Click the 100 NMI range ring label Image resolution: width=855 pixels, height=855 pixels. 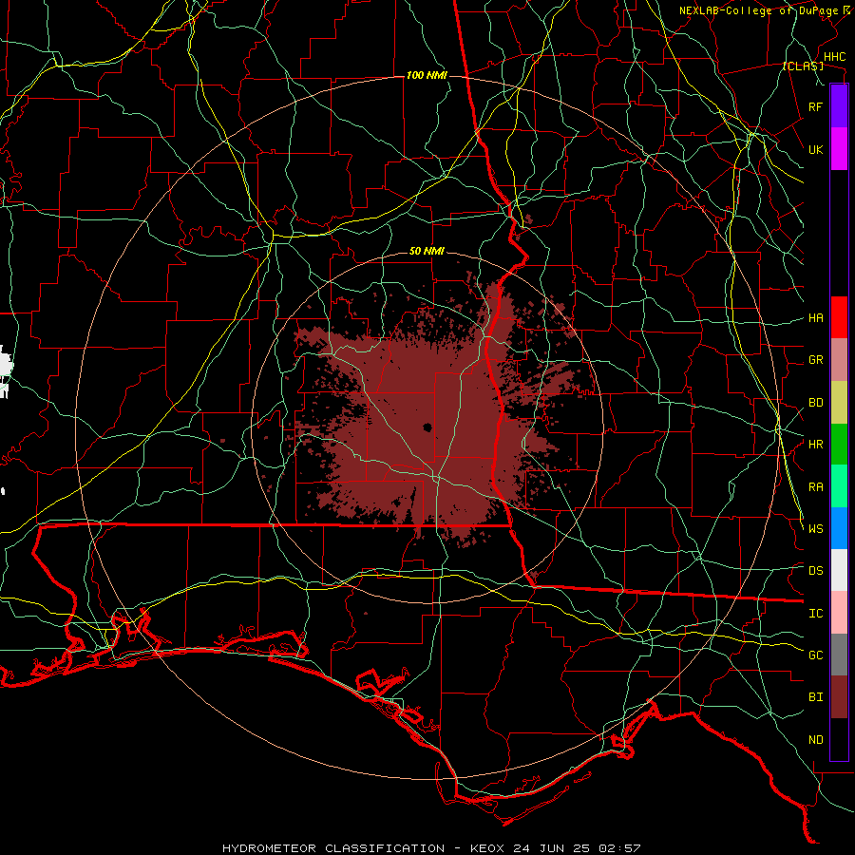tap(427, 75)
